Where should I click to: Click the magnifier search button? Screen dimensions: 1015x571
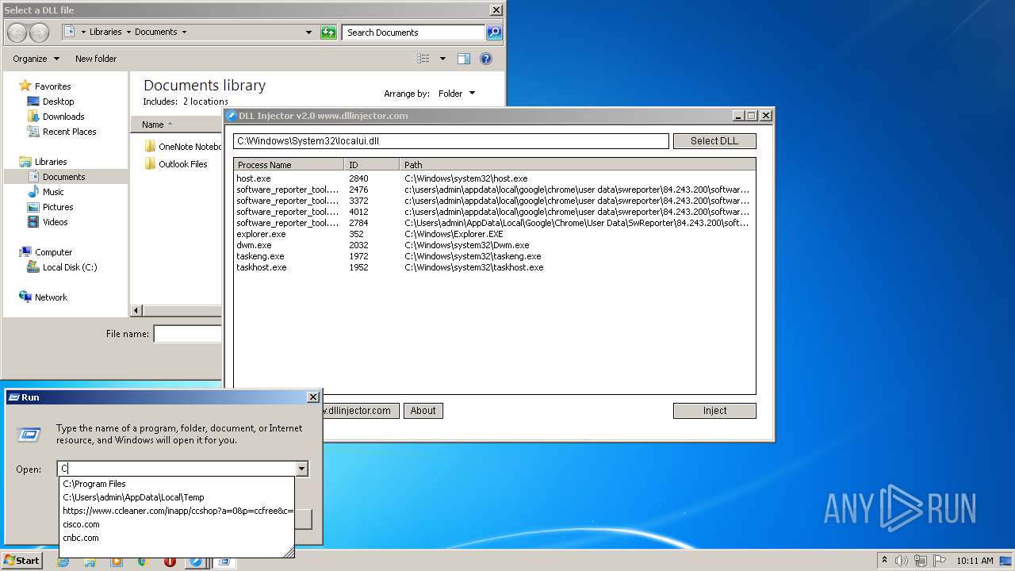[x=494, y=33]
